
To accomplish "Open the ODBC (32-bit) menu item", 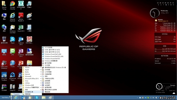I will [x=55, y=50].
